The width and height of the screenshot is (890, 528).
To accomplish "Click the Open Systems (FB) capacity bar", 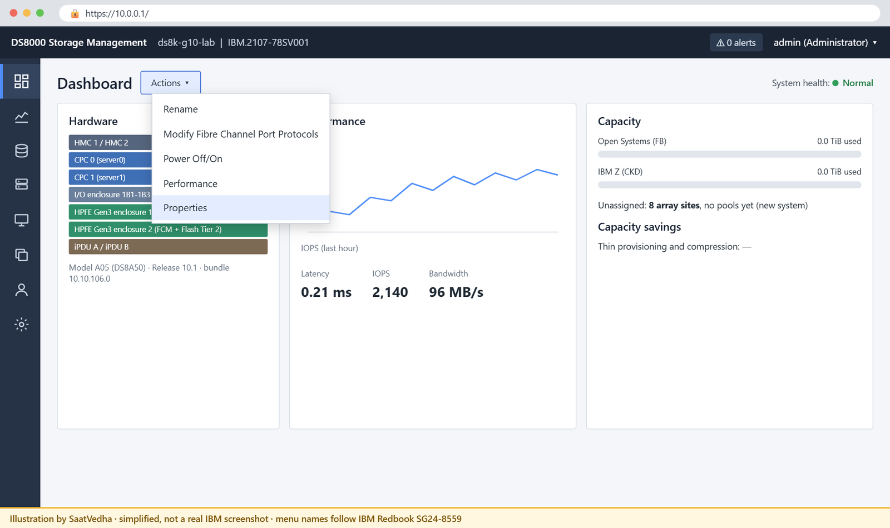I will 729,154.
